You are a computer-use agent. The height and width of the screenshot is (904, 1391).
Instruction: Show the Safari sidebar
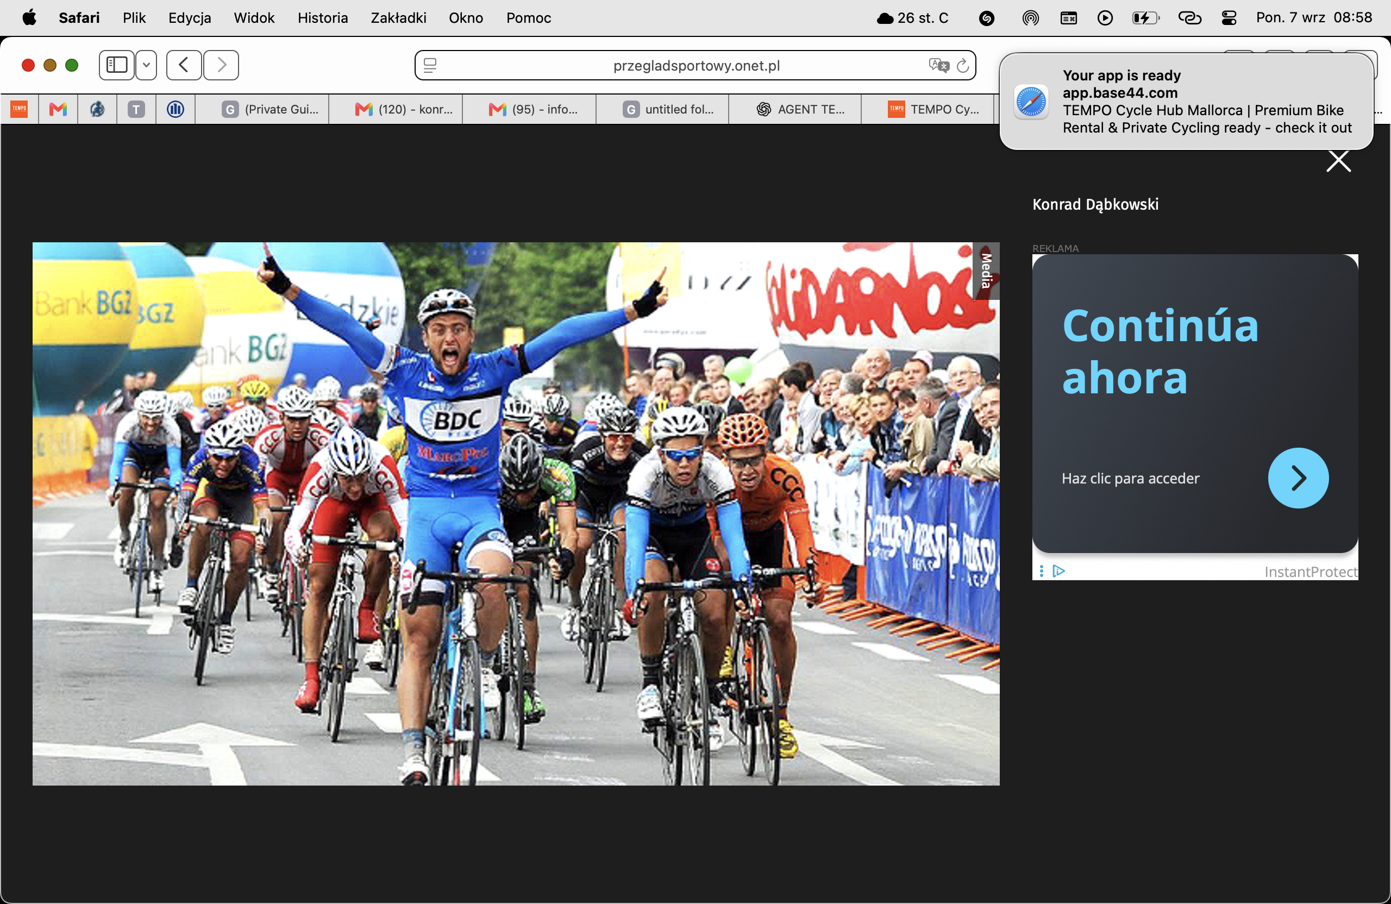(117, 65)
